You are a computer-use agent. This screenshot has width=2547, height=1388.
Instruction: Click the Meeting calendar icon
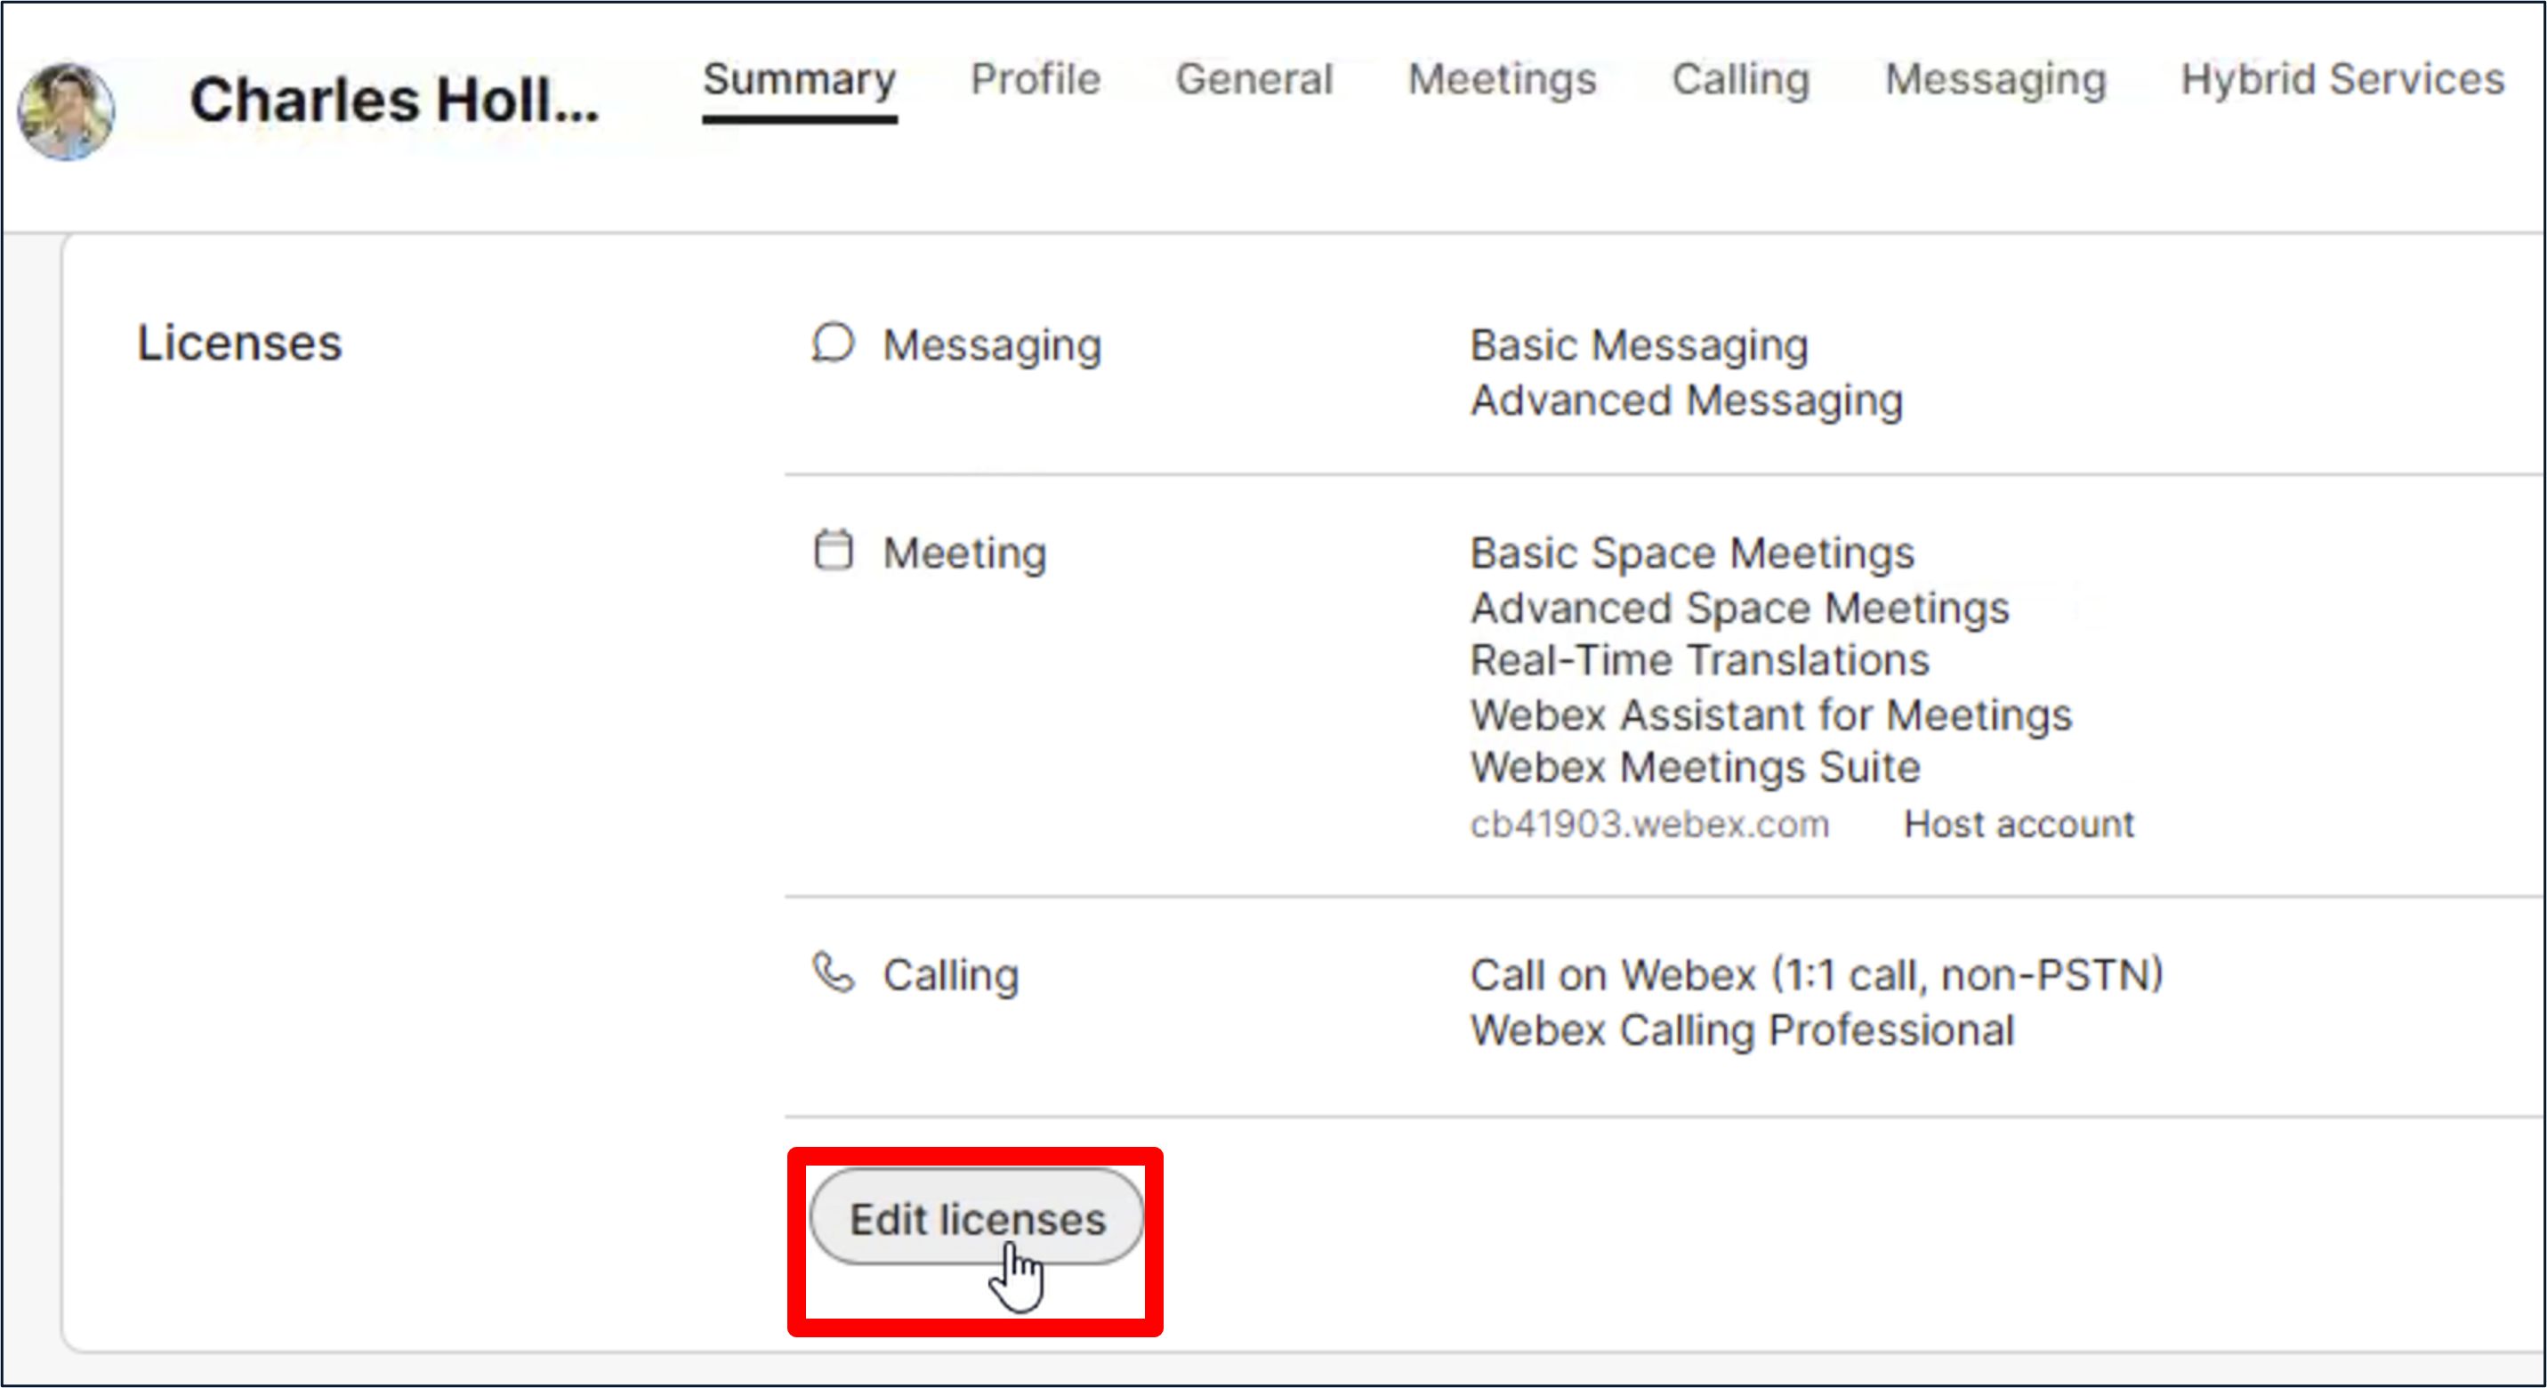[833, 551]
